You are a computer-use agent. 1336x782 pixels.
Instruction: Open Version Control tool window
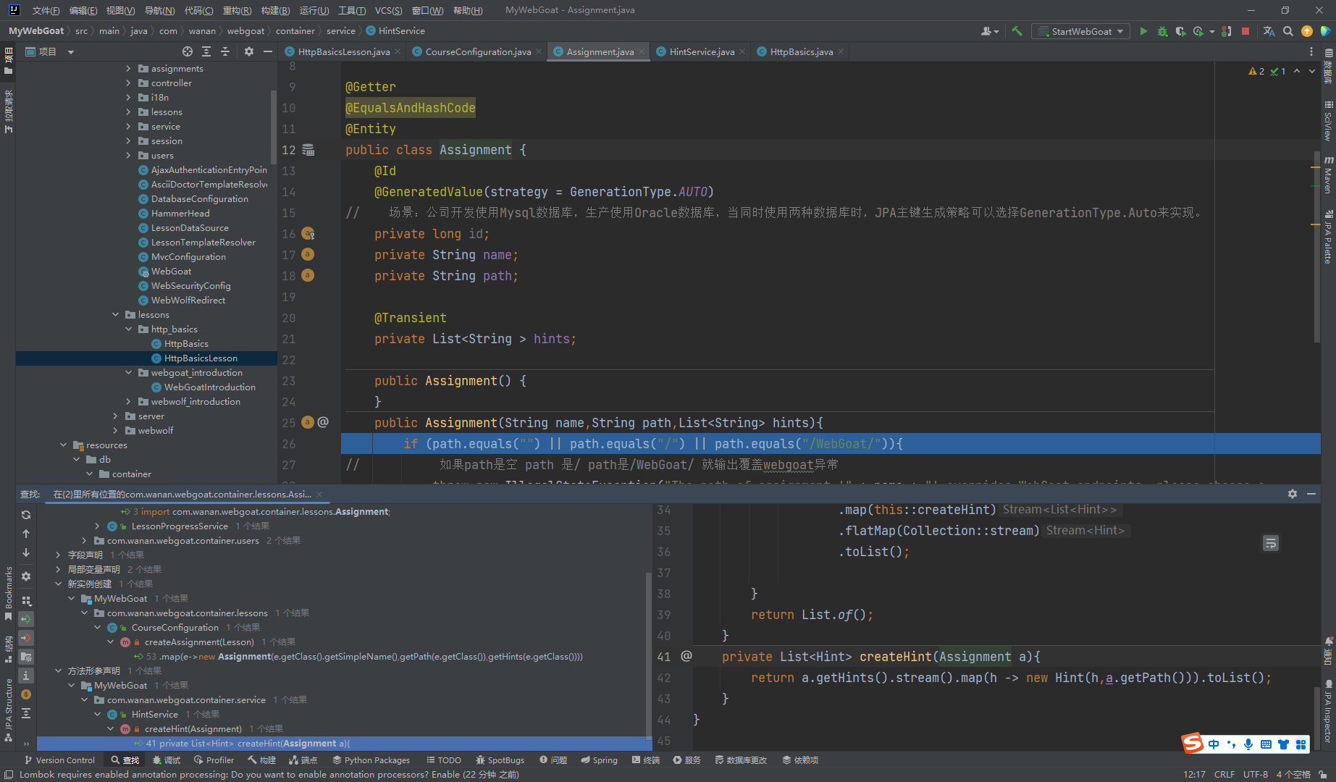coord(59,760)
